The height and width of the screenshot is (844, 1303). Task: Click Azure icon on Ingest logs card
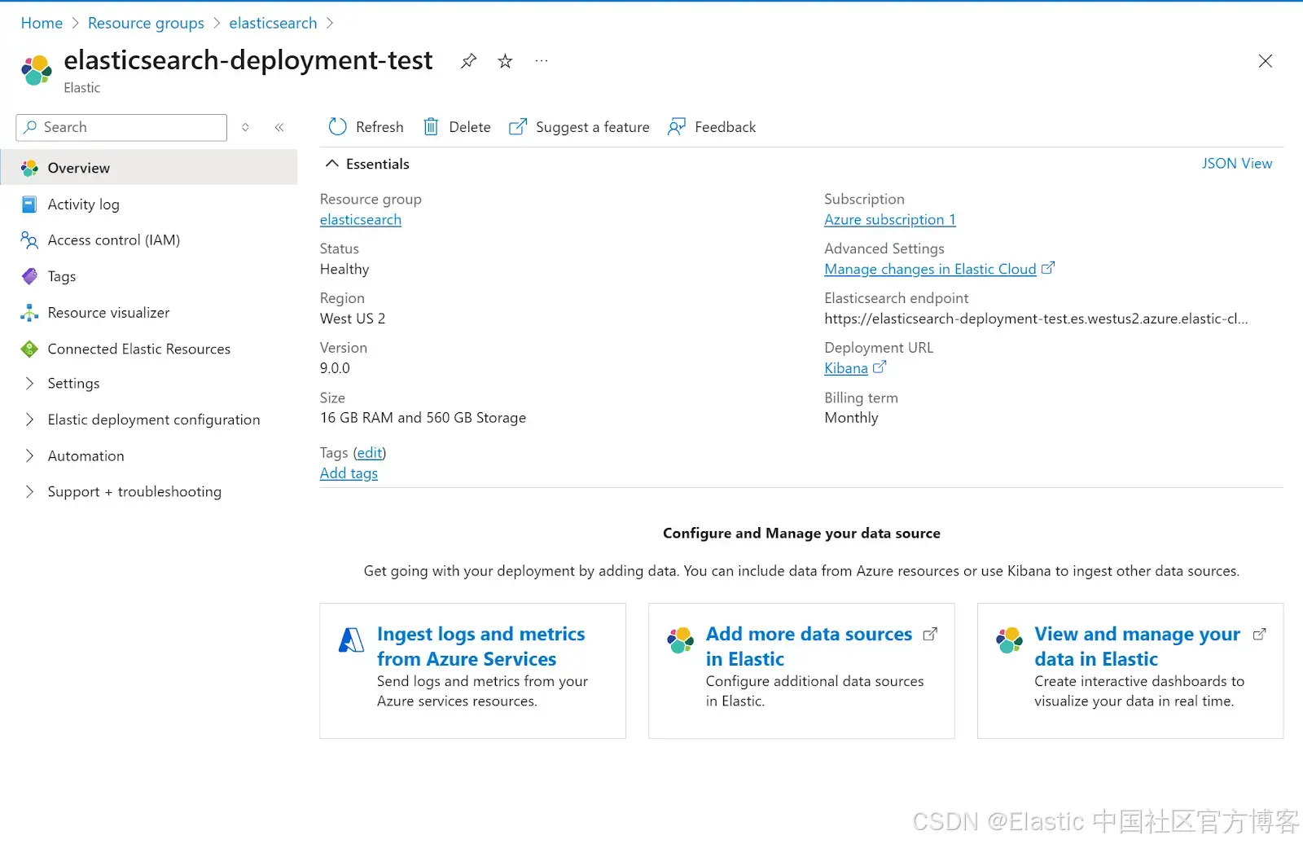pyautogui.click(x=351, y=640)
